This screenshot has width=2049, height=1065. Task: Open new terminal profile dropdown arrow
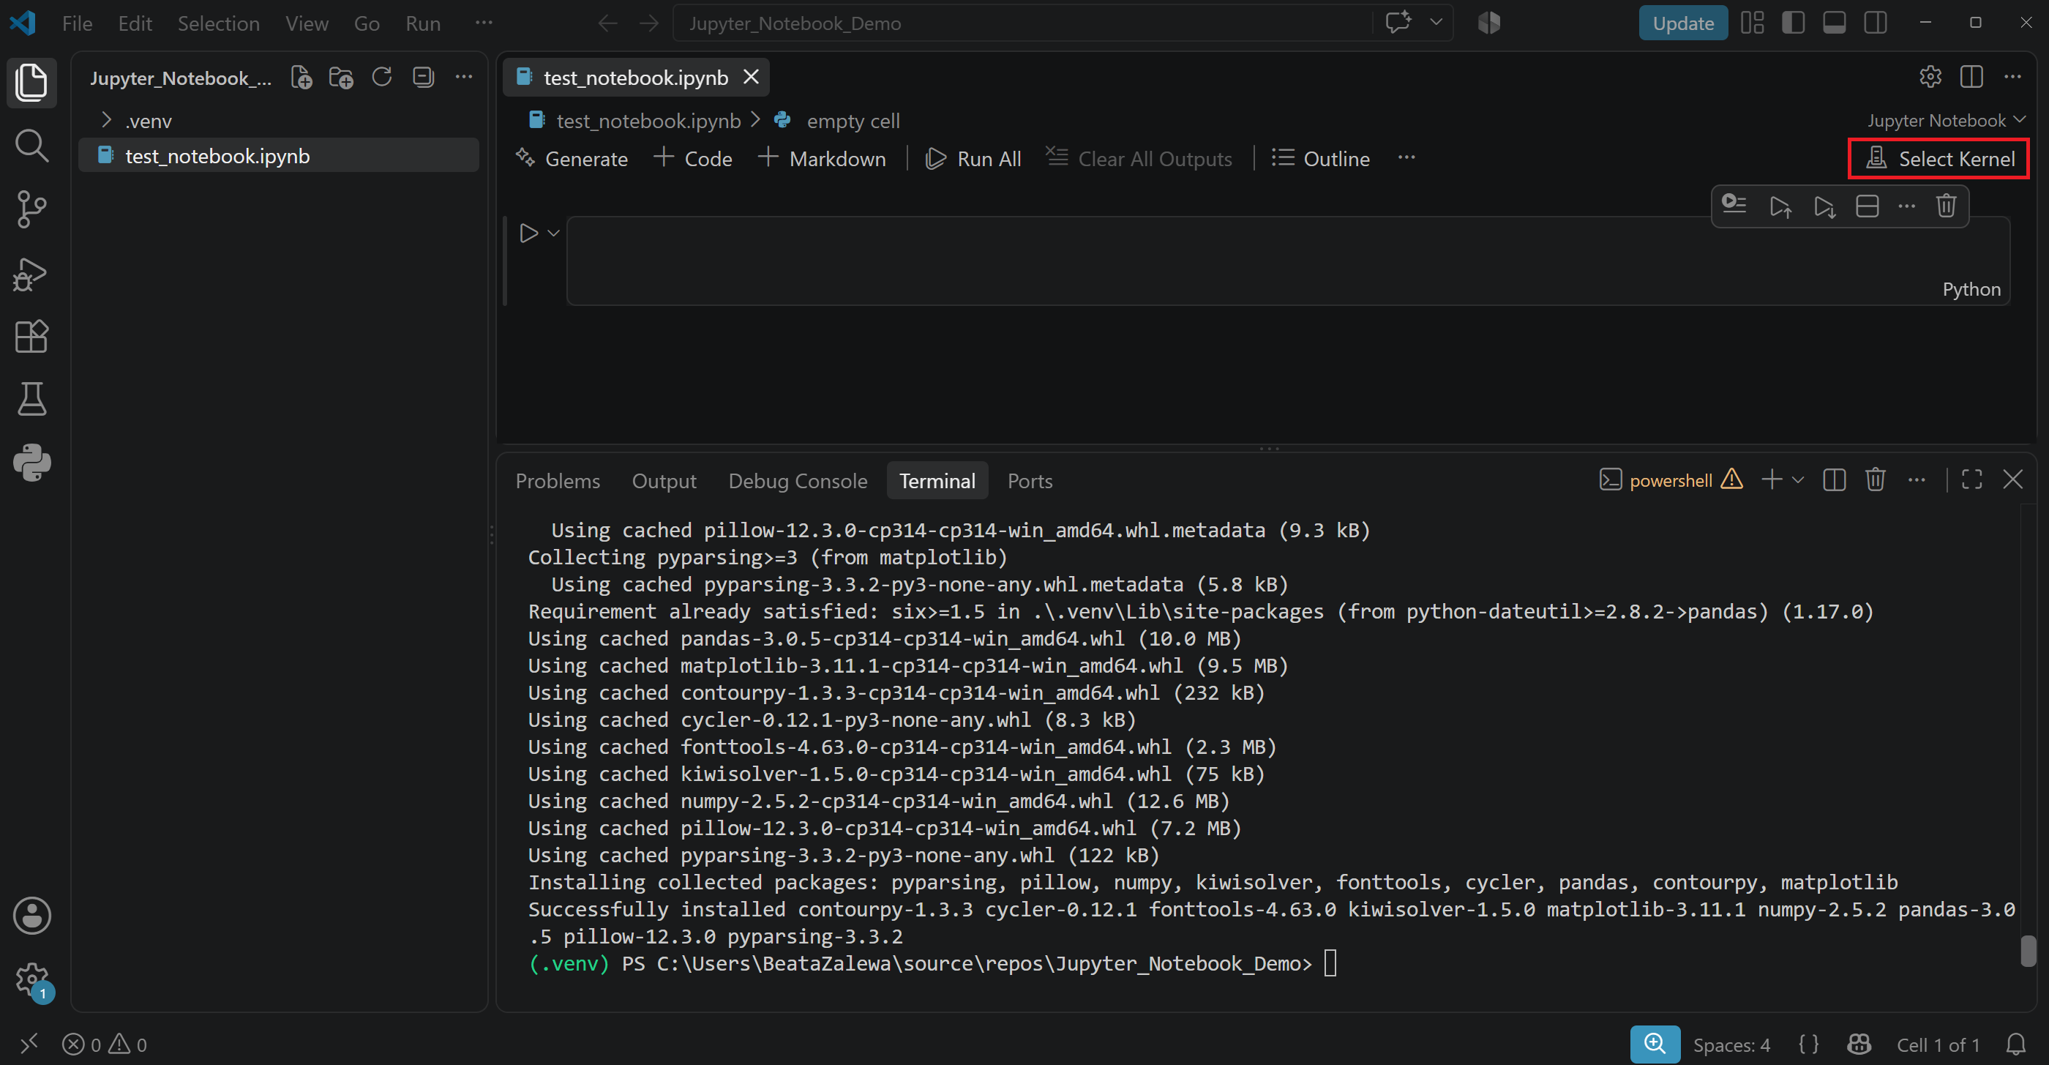1798,479
